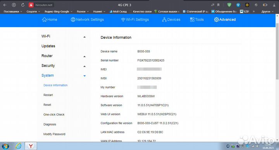Go back using the browser back arrow
279x150 pixels.
(5, 5)
